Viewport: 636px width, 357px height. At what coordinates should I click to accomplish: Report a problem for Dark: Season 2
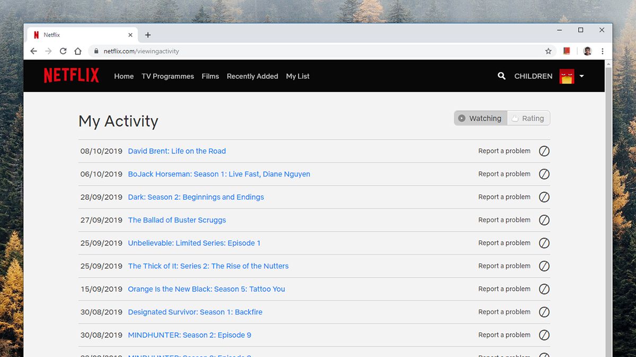coord(504,197)
